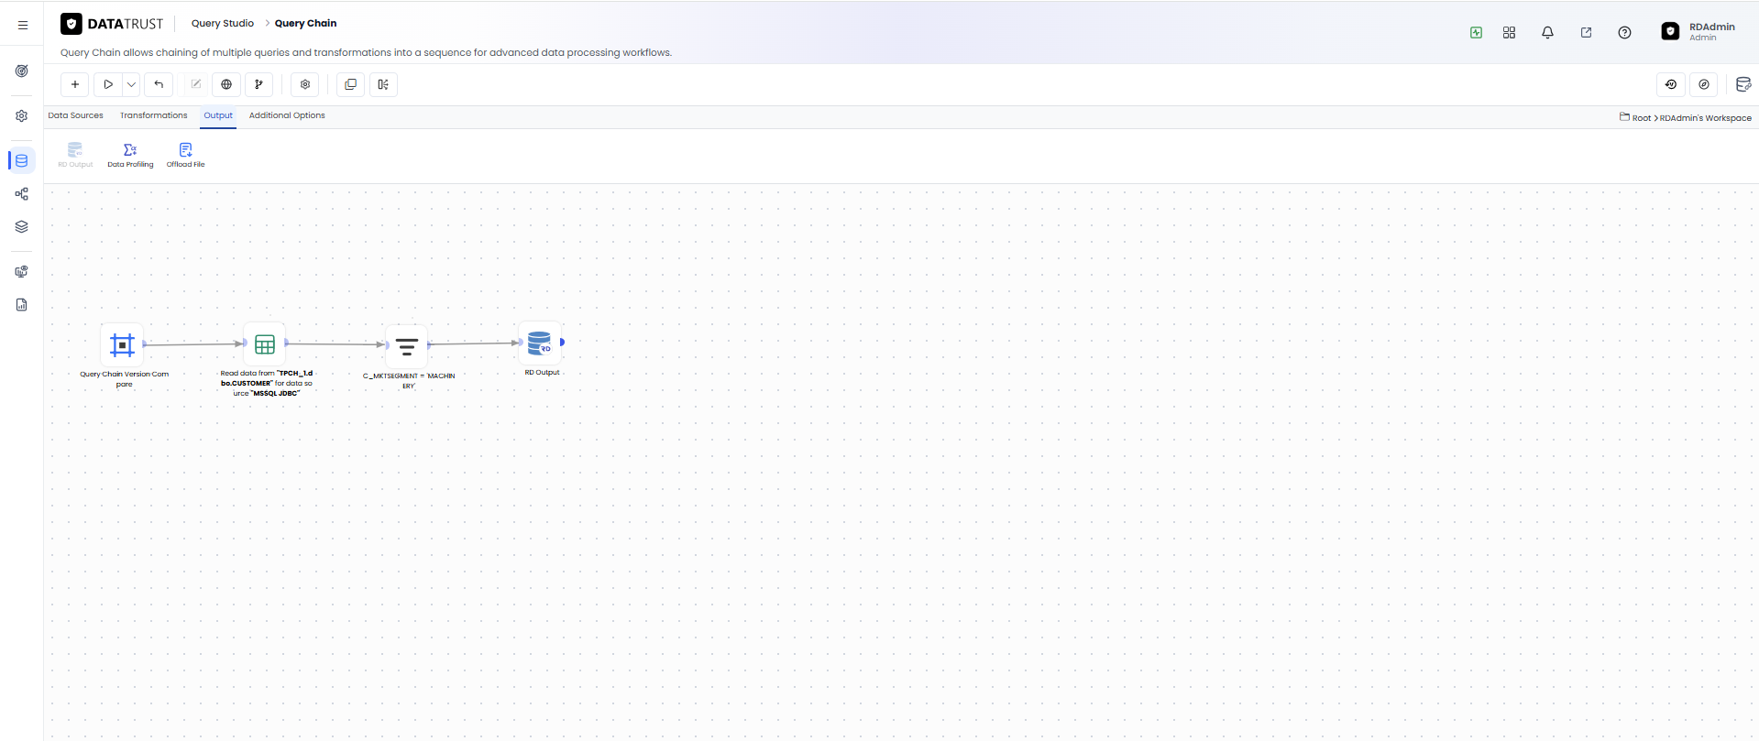Open the report document sidebar icon
Image resolution: width=1759 pixels, height=741 pixels.
click(x=22, y=305)
